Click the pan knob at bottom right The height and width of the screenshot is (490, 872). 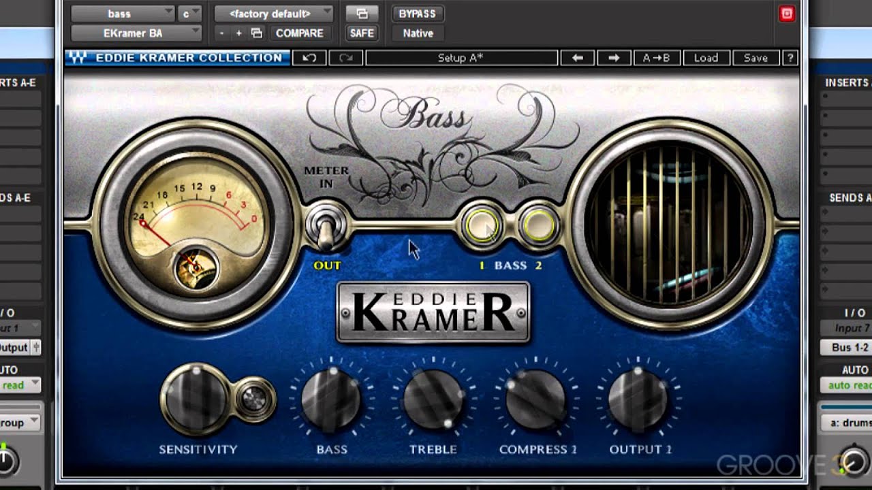(x=856, y=460)
